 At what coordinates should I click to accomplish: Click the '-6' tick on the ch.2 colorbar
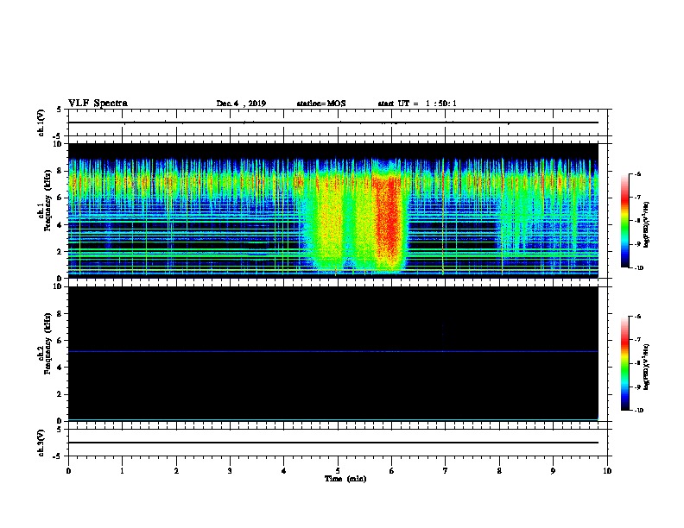(637, 317)
